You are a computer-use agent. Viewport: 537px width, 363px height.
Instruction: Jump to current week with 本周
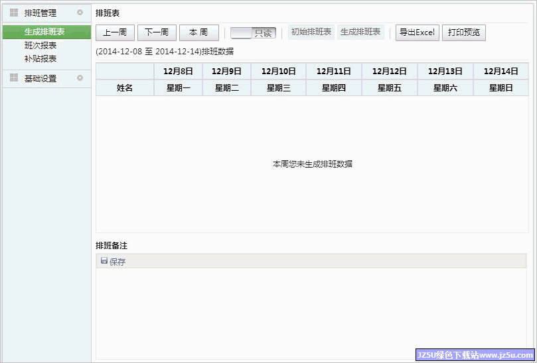tap(199, 33)
